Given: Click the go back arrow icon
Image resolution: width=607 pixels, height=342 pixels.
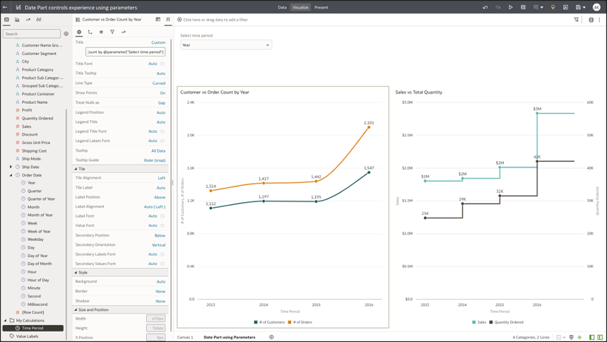Looking at the screenshot, I should (x=6, y=7).
